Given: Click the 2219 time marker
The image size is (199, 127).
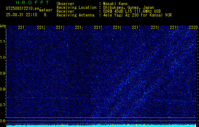Looking at the screenshot, I should (x=174, y=27).
